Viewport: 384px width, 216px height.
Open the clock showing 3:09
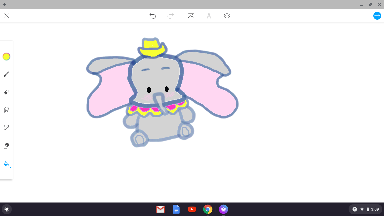pos(375,209)
